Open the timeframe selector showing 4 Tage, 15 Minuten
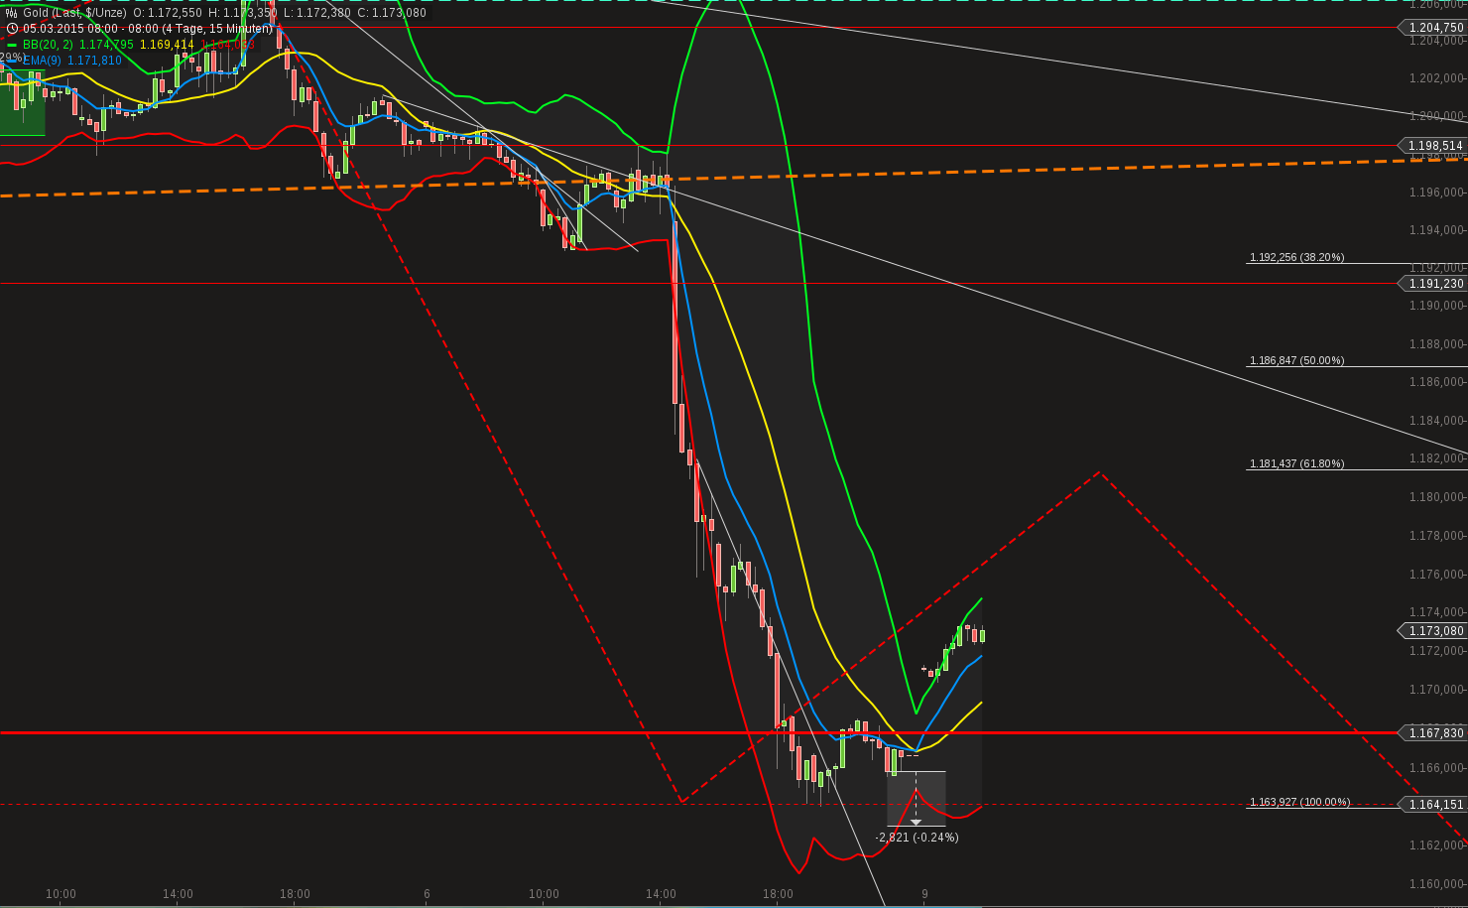 218,30
